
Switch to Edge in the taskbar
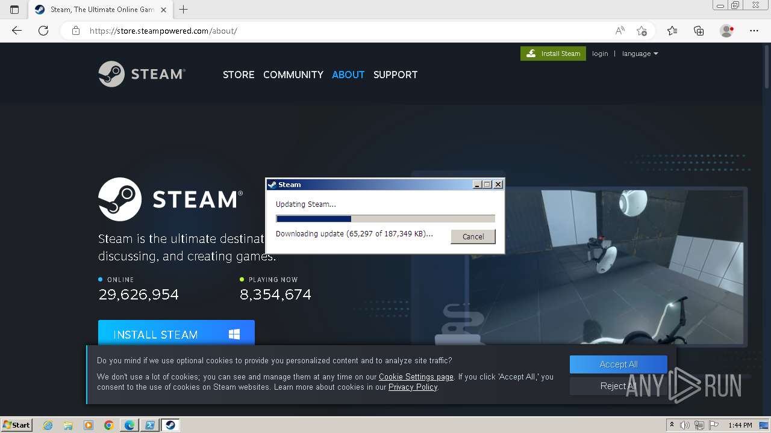[x=130, y=425]
